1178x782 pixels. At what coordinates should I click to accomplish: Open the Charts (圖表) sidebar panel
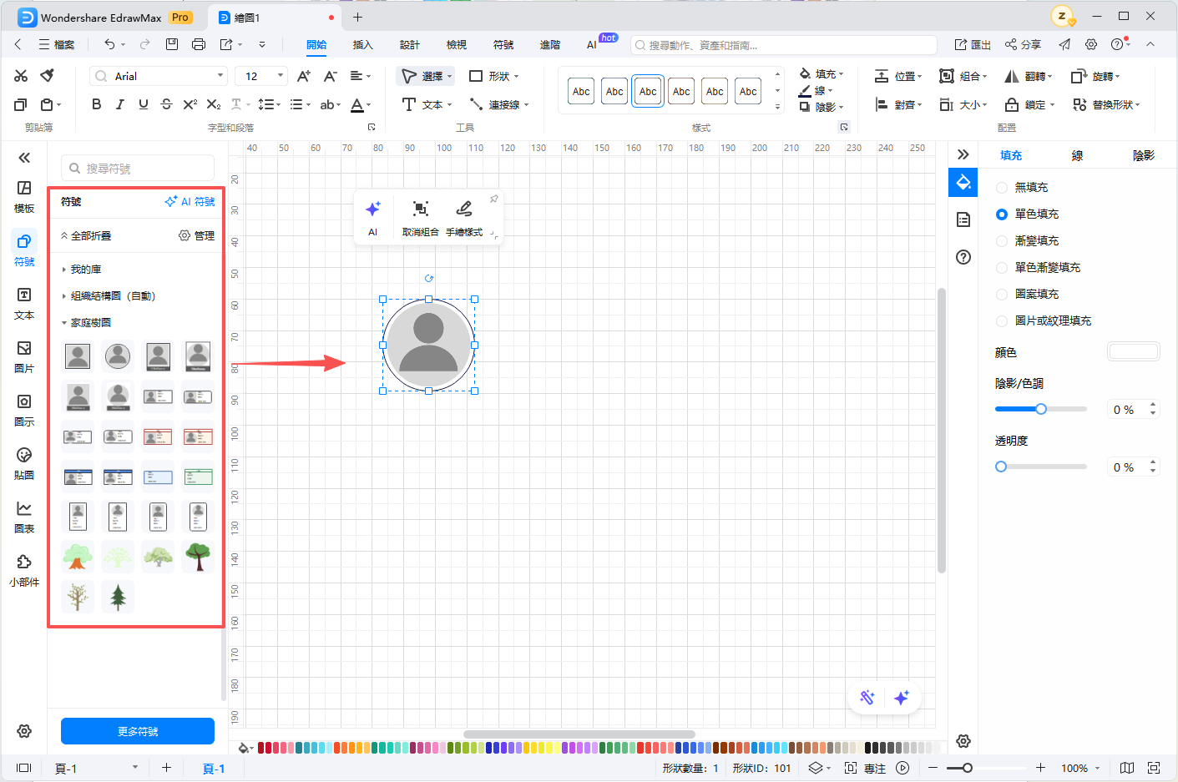click(24, 517)
